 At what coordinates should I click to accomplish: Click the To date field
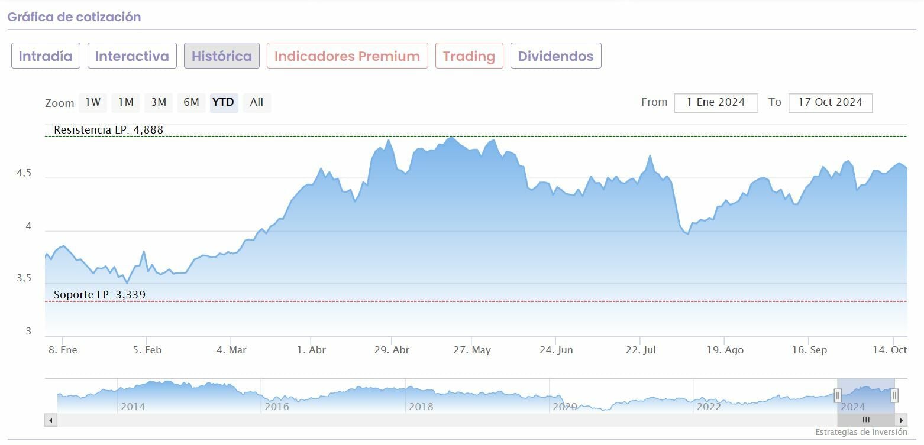830,102
